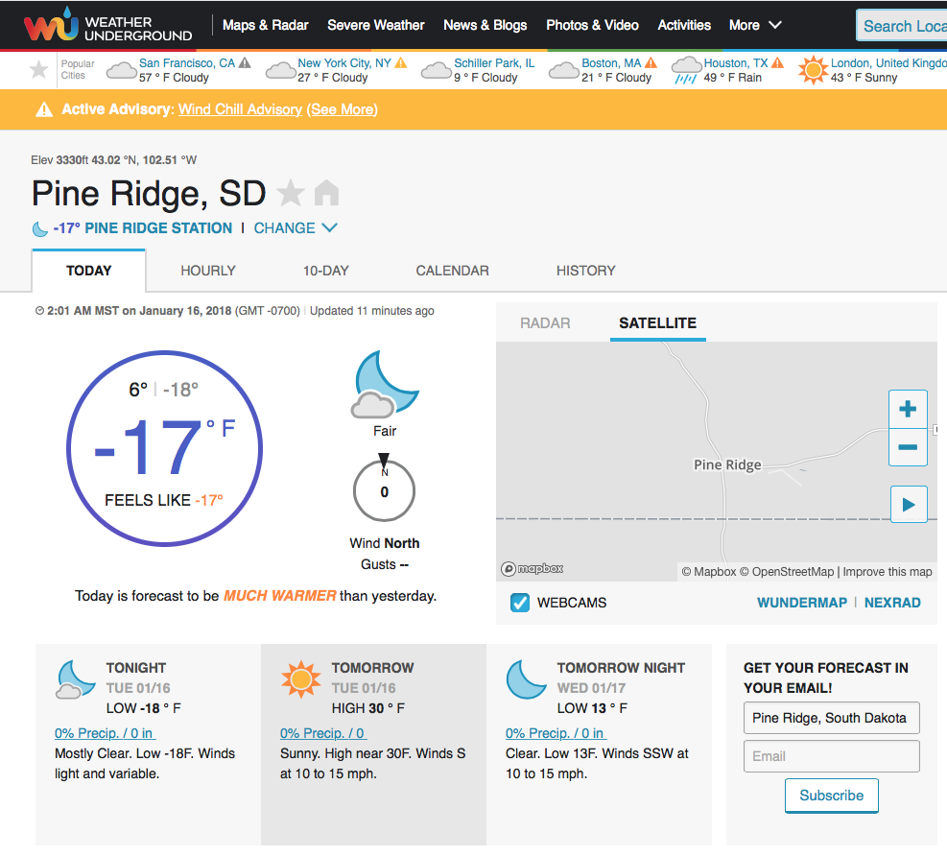
Task: Click the Weather Underground logo
Action: pyautogui.click(x=107, y=26)
